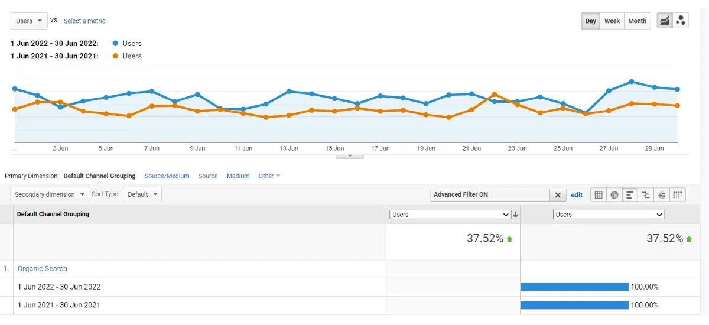
Task: Select the term cloud view icon
Action: click(x=662, y=194)
